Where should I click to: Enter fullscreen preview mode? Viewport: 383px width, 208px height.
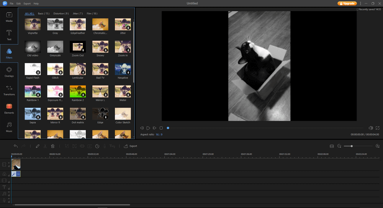pyautogui.click(x=378, y=128)
